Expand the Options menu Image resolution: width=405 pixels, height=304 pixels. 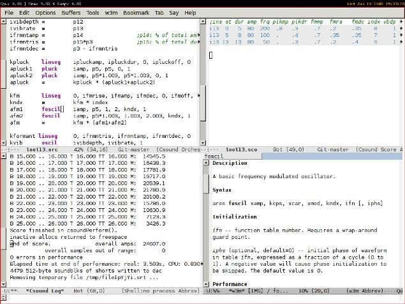45,12
